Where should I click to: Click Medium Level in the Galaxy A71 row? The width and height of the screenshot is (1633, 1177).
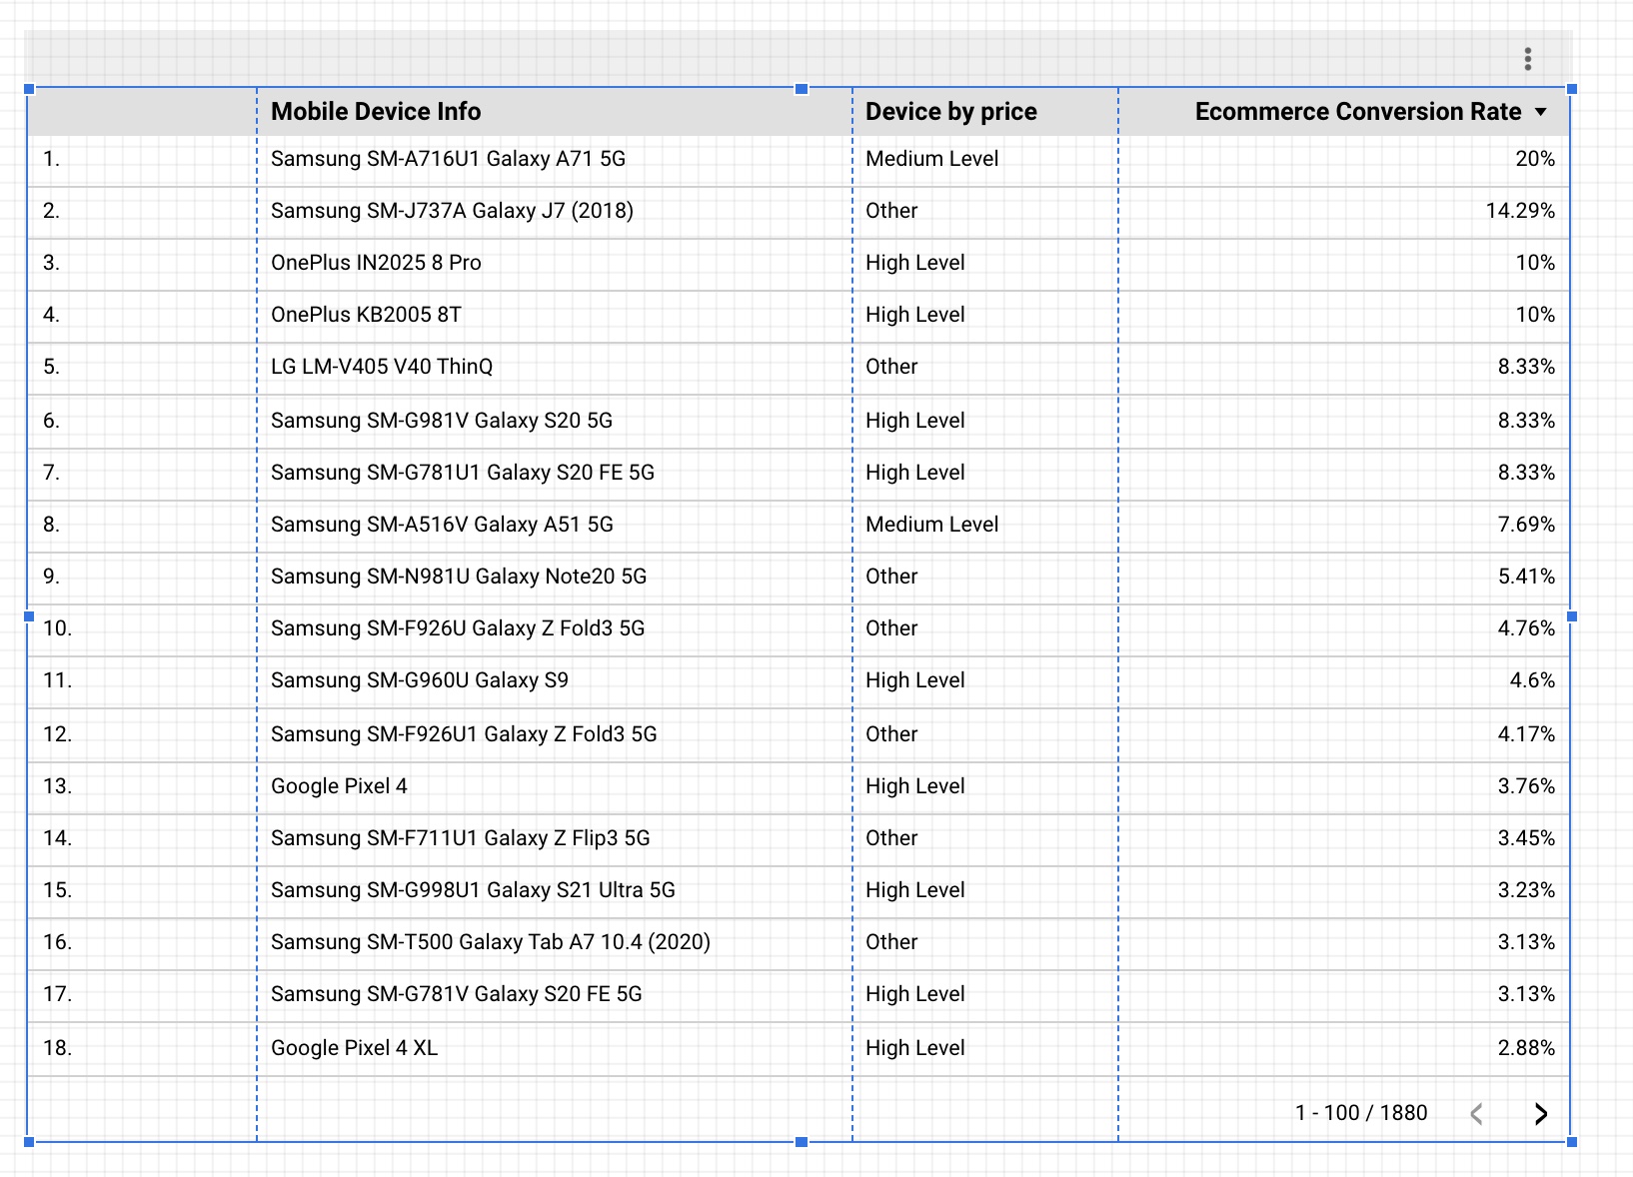[x=931, y=159]
